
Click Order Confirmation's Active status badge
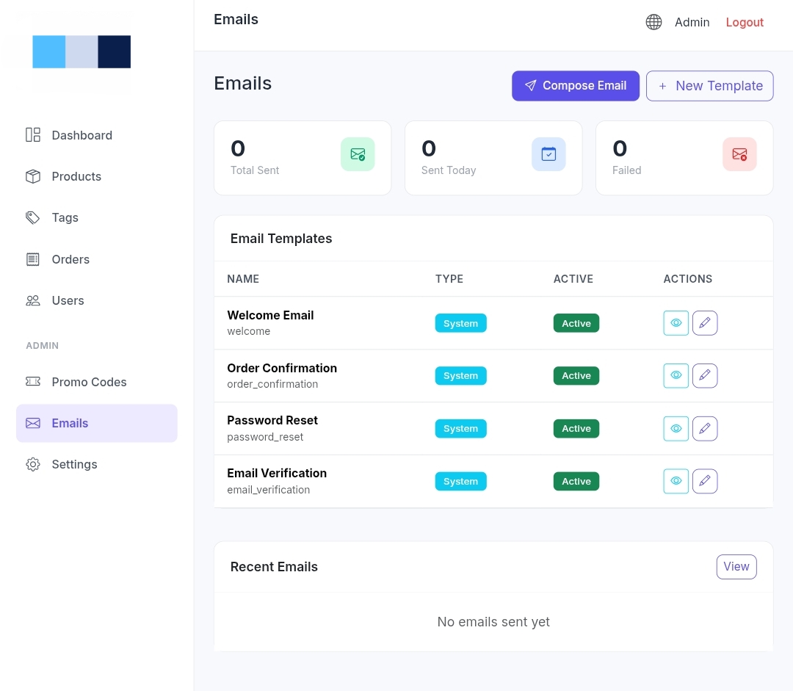[576, 376]
